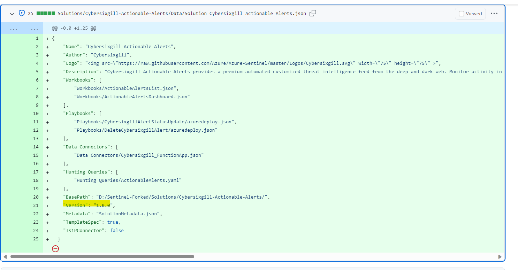Click "Metadata": "SolutionMetadata.json" line
Viewport: 518px width, 270px height.
[113, 214]
